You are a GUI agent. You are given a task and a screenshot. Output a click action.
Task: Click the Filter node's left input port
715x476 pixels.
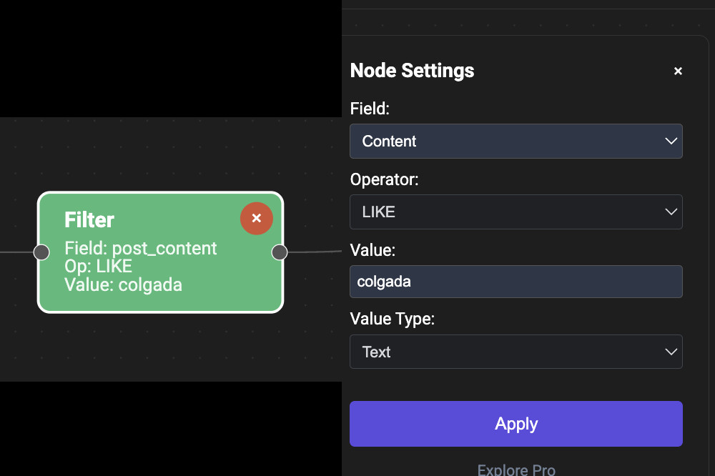pyautogui.click(x=41, y=252)
